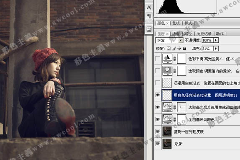This screenshot has height=160, width=240.
Task: Click lock image pixels brush icon
Action: [x=174, y=49]
